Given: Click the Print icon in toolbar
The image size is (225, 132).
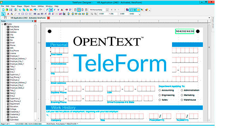Looking at the screenshot, I should [15, 10].
